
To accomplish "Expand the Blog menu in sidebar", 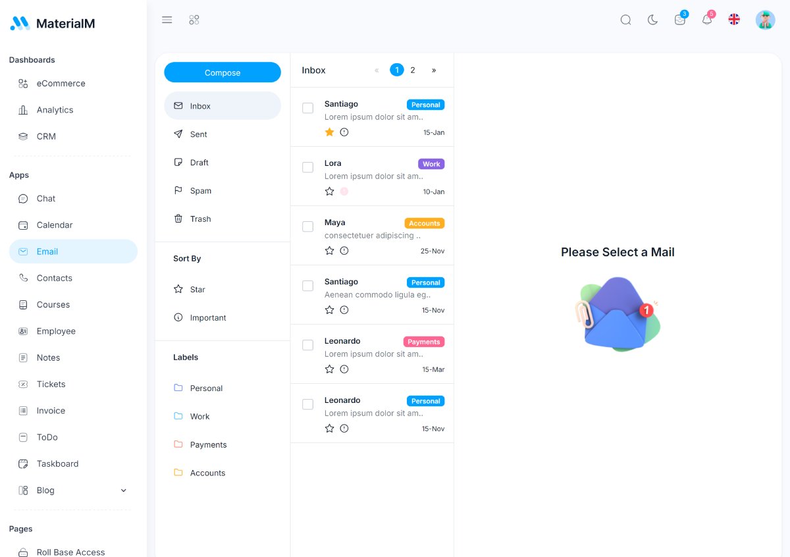I will [x=123, y=490].
